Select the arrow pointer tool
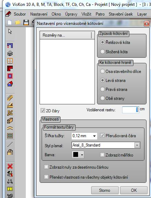This screenshot has height=198, width=151. pos(10,31)
